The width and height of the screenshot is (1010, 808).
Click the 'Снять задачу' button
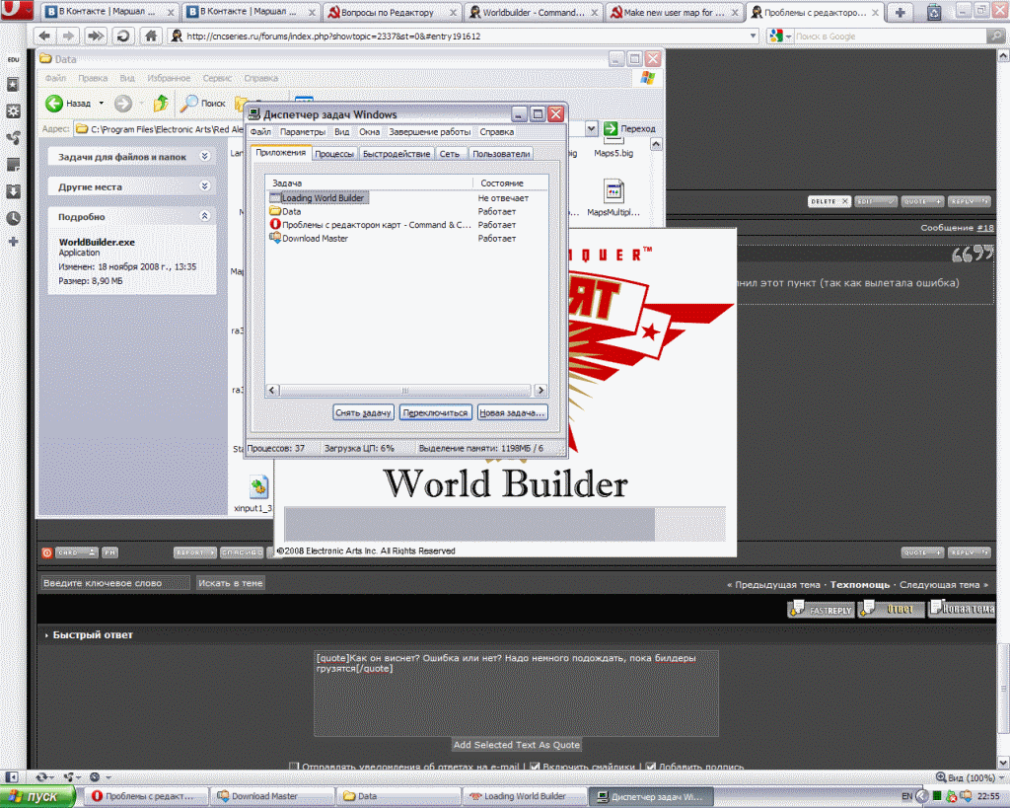363,412
